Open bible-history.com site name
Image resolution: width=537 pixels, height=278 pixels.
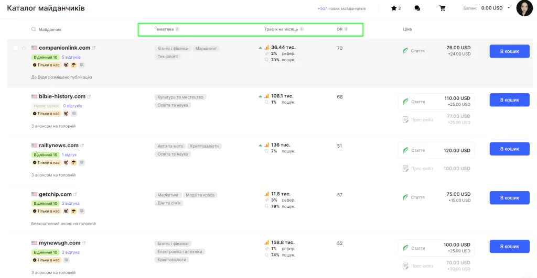click(x=62, y=96)
